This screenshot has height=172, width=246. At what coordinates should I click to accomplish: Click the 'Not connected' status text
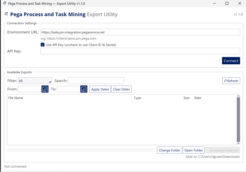point(15,166)
